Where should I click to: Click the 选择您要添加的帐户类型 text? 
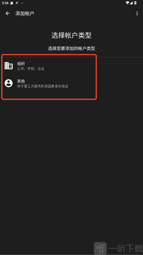(71, 48)
